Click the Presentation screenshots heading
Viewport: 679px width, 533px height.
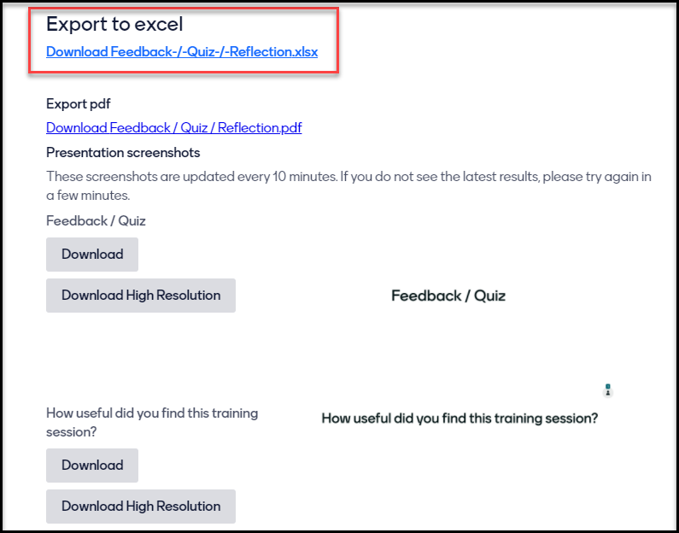pyautogui.click(x=123, y=153)
